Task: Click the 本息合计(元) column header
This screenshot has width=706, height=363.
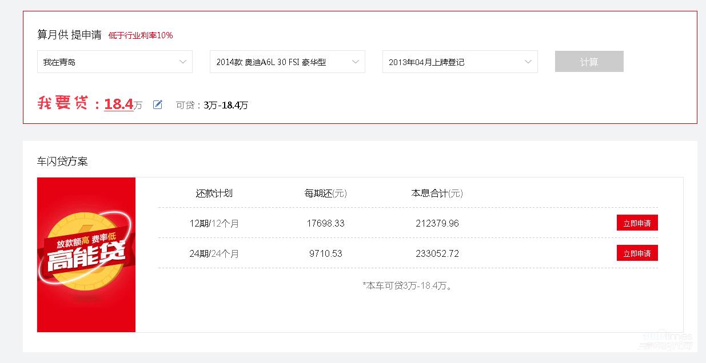Action: (437, 193)
